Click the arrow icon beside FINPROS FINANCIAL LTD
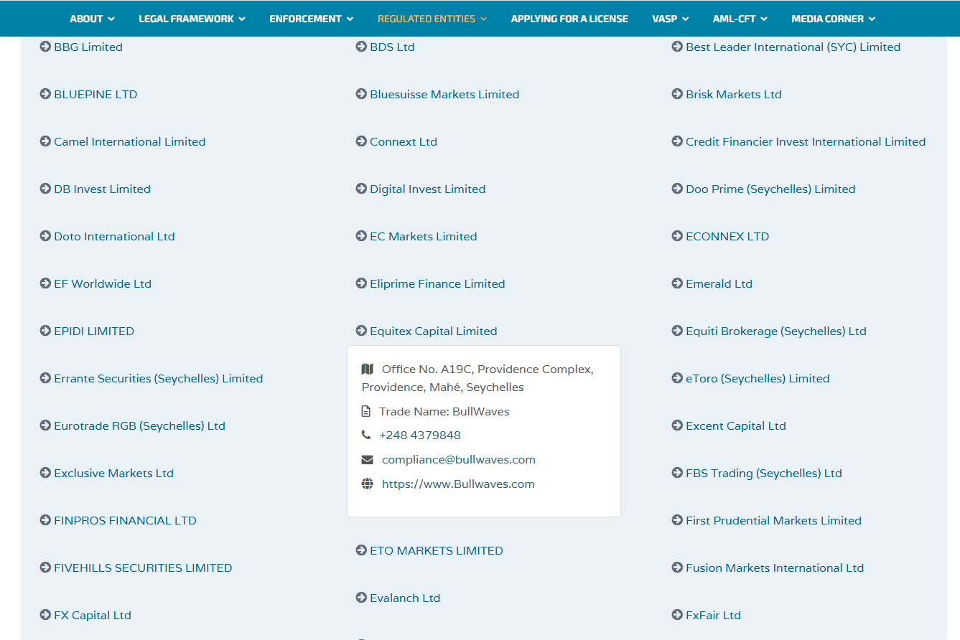 click(45, 520)
